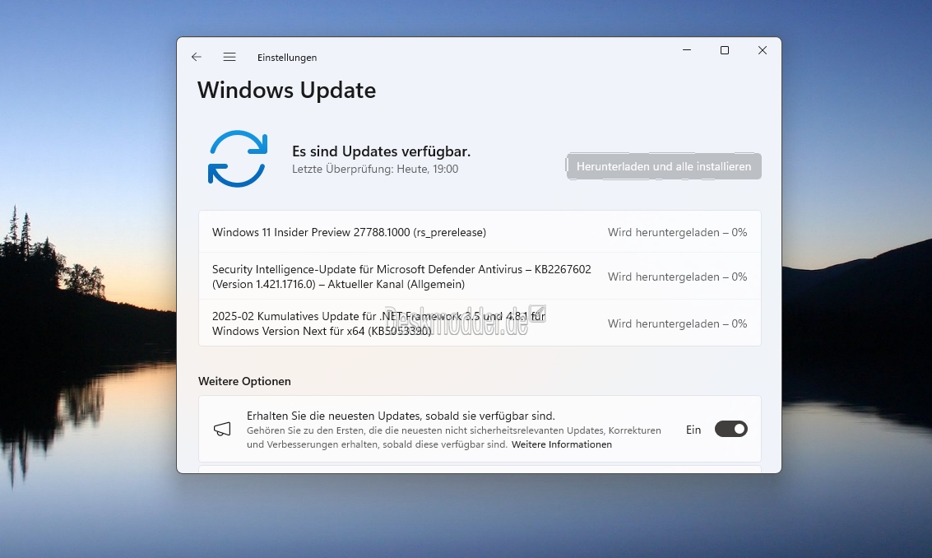Select the Security Intelligence-Update KB2267602 entry
This screenshot has height=558, width=932.
point(480,277)
